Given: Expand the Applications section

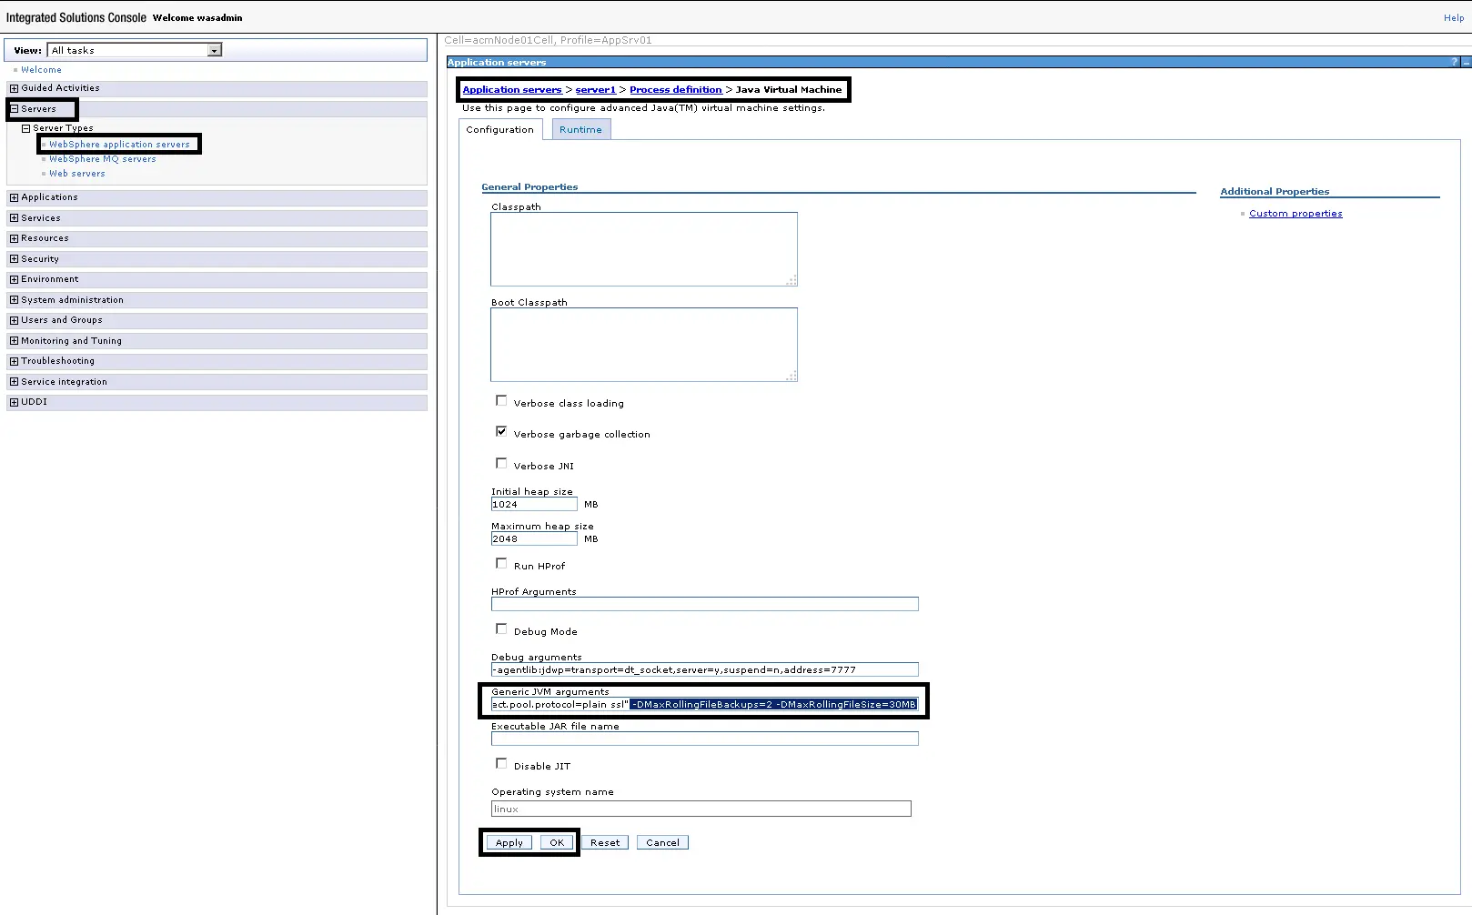Looking at the screenshot, I should [14, 196].
